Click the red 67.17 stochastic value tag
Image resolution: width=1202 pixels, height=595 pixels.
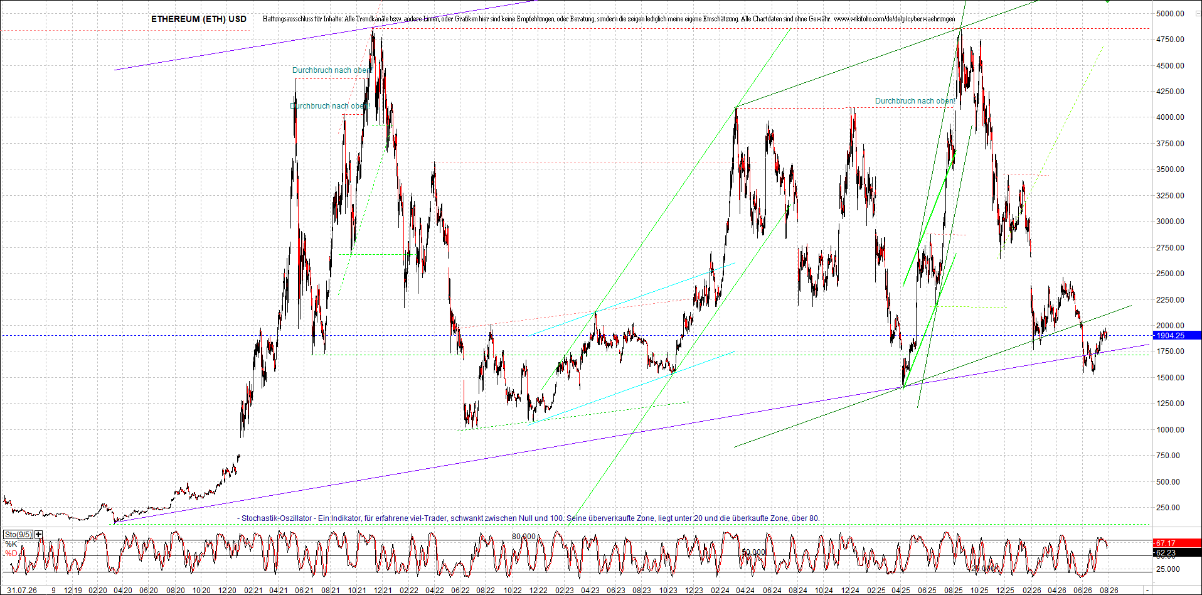[x=1177, y=544]
